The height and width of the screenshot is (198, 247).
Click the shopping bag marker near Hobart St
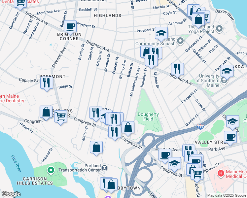pos(46,112)
